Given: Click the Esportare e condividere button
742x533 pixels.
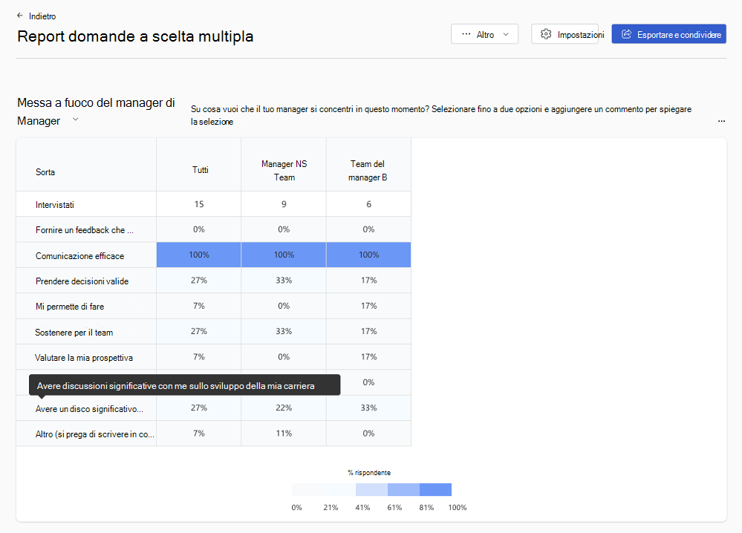Looking at the screenshot, I should coord(668,34).
